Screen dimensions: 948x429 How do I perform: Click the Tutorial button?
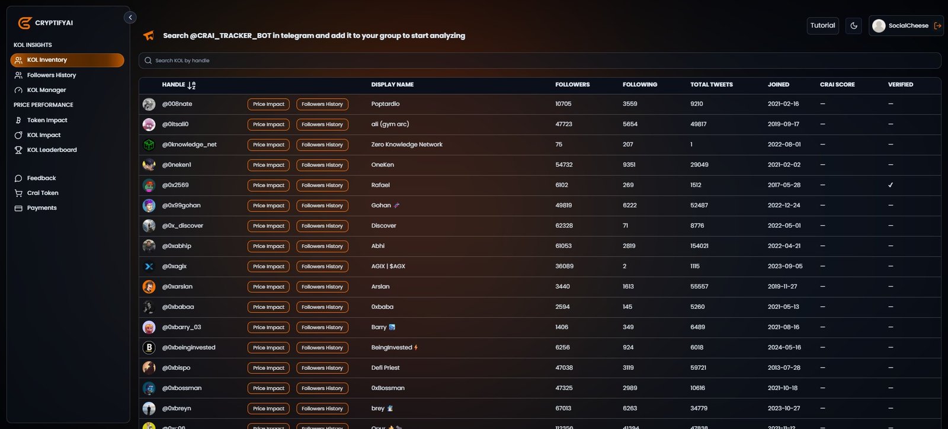tap(822, 25)
